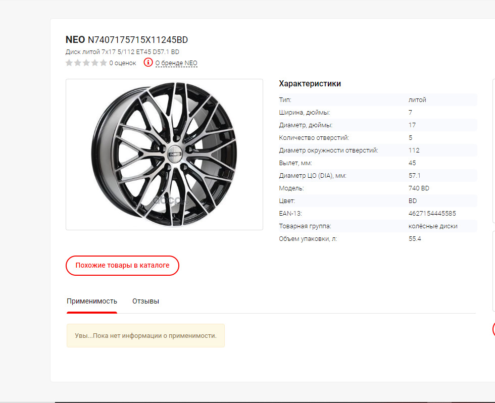The height and width of the screenshot is (403, 495).
Task: Select the 'Вылет, мм:' value '45'
Action: tap(412, 163)
